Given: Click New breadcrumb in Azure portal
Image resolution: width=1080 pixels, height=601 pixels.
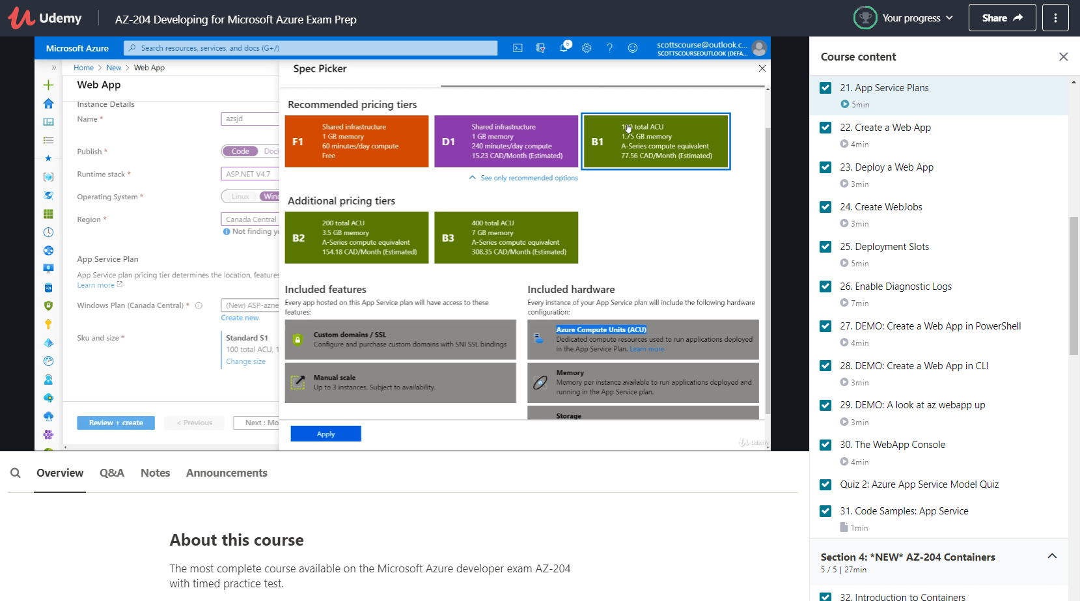Looking at the screenshot, I should 114,68.
